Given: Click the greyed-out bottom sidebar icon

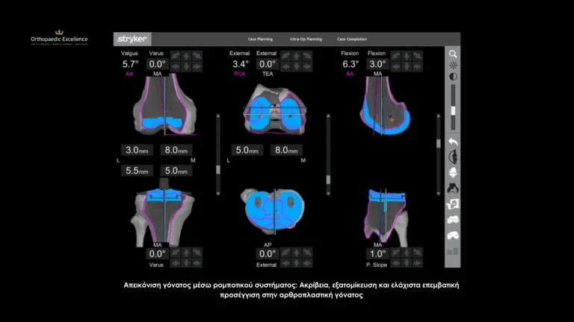Looking at the screenshot, I should pyautogui.click(x=453, y=251).
